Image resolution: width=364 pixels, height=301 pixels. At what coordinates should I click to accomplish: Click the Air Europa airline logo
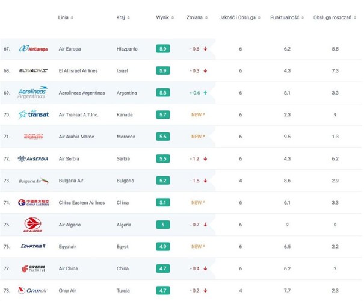(34, 48)
